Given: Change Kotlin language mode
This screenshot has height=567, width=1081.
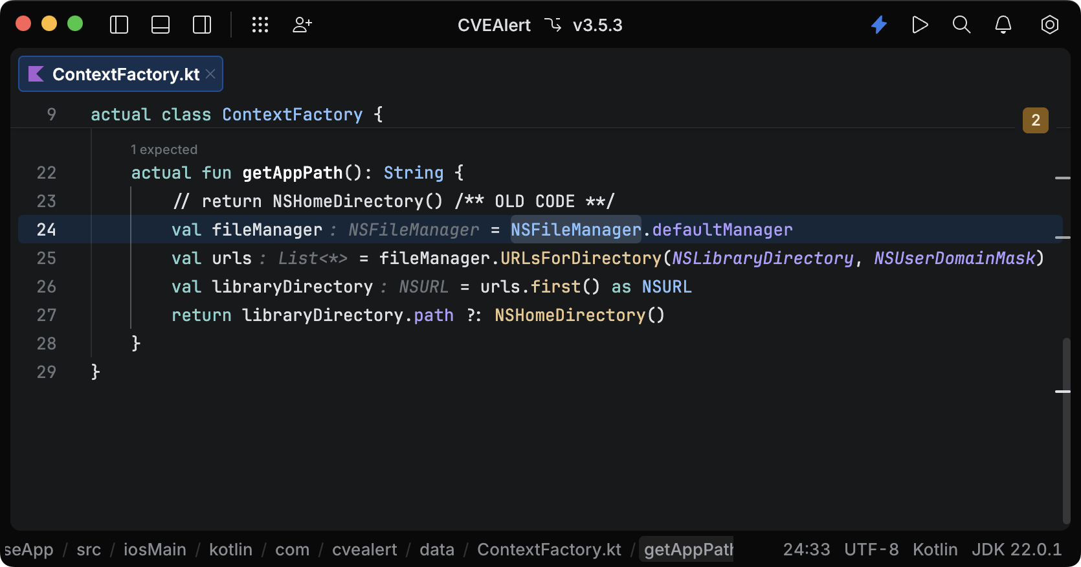Looking at the screenshot, I should point(935,550).
